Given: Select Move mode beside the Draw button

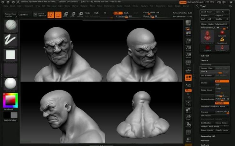Looking at the screenshot, I should pos(65,15).
